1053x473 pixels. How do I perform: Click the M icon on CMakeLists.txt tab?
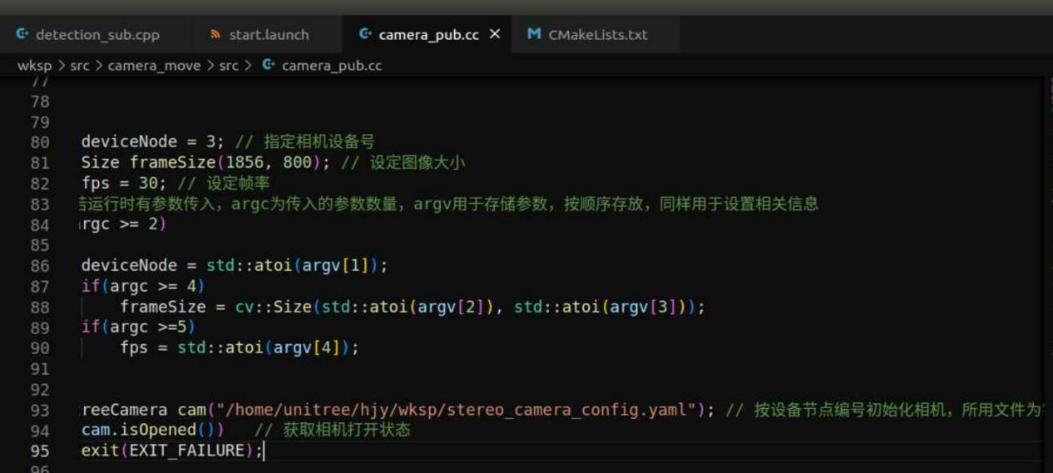coord(534,34)
